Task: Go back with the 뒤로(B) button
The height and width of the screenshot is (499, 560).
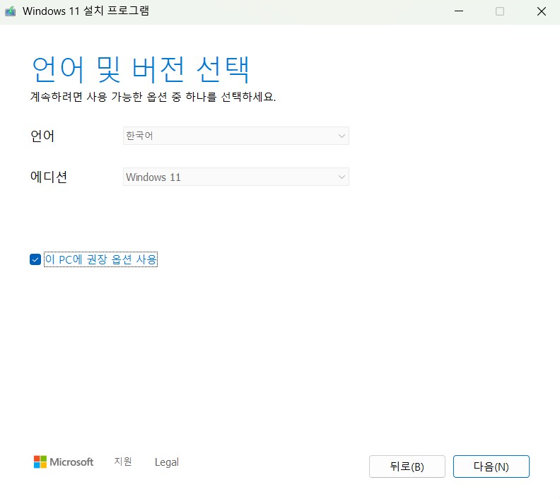Action: coord(407,466)
